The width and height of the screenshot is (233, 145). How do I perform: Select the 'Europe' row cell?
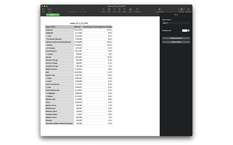pos(59,57)
